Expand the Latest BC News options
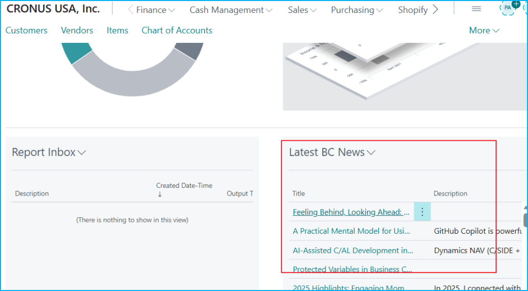This screenshot has width=528, height=291. pos(332,152)
